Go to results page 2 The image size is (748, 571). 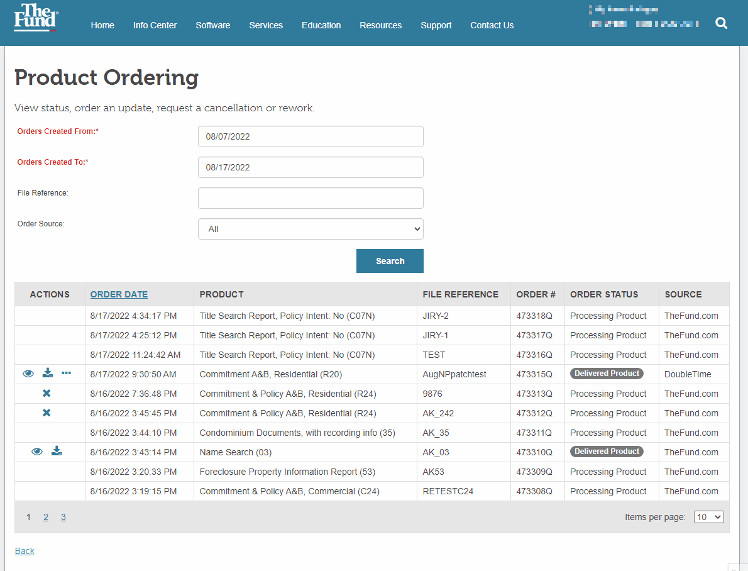[46, 517]
